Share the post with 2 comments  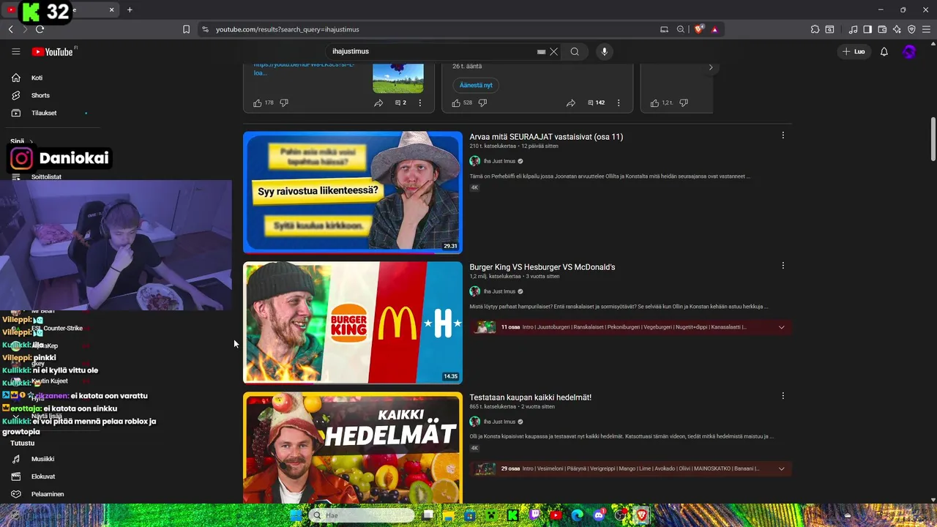(x=378, y=102)
